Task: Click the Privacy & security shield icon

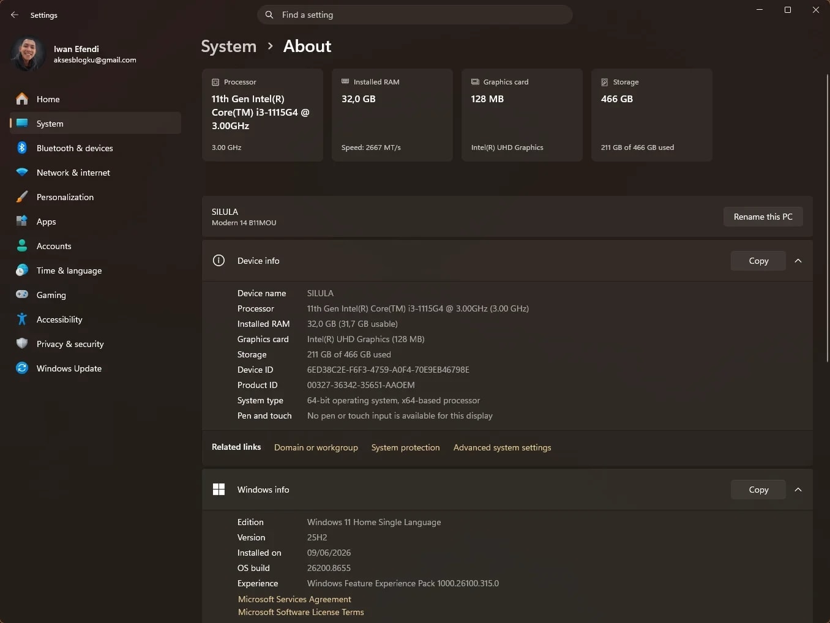Action: [22, 343]
